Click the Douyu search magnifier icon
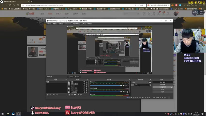 [138, 14]
